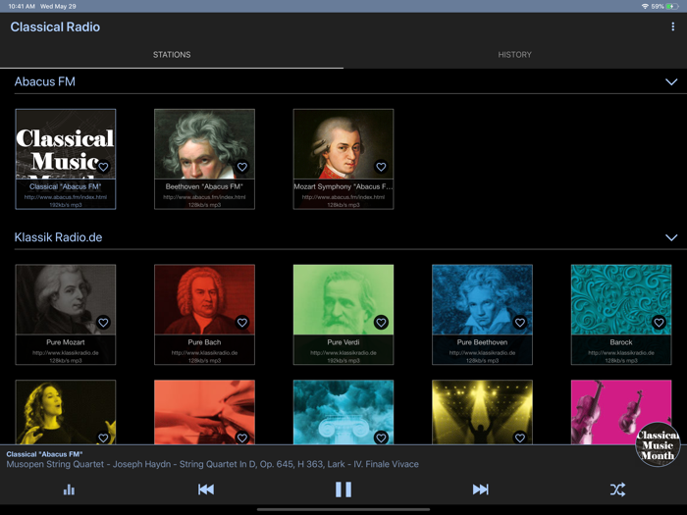Open the three-dot overflow menu
The image size is (687, 515).
[x=672, y=26]
